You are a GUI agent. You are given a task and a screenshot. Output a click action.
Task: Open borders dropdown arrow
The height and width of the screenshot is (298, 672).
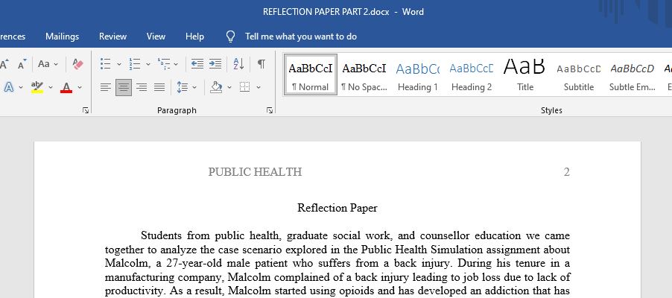click(259, 87)
